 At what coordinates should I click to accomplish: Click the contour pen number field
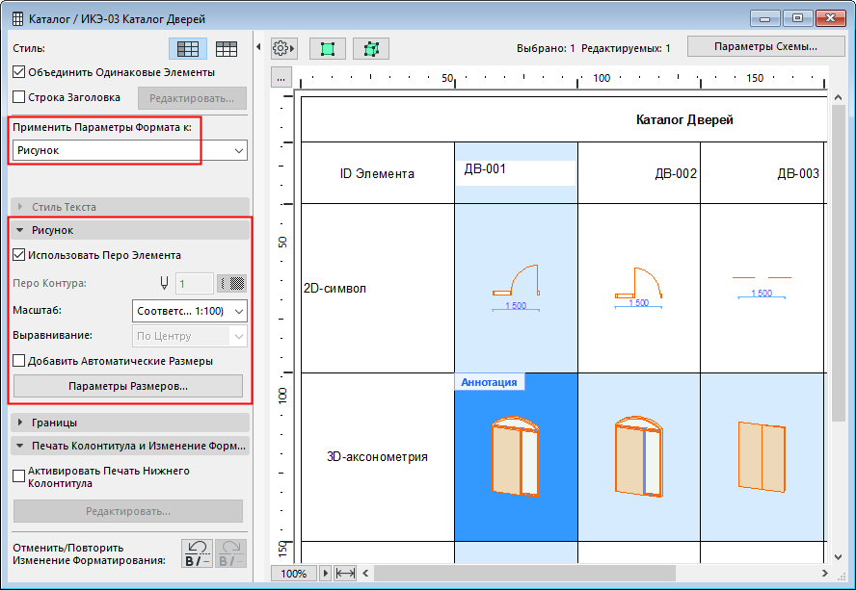coord(194,284)
